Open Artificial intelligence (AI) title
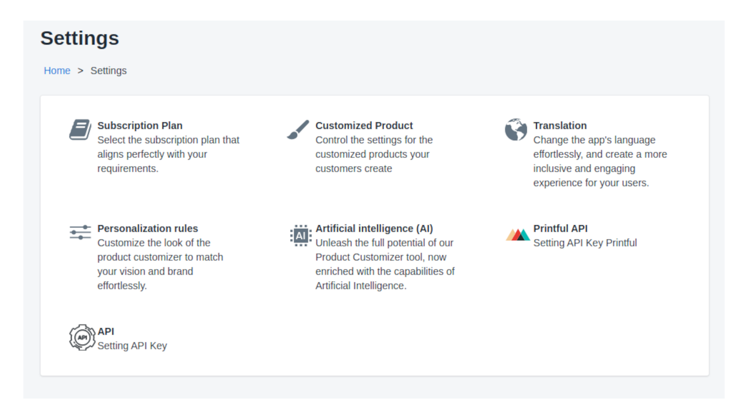This screenshot has width=748, height=420. (374, 228)
